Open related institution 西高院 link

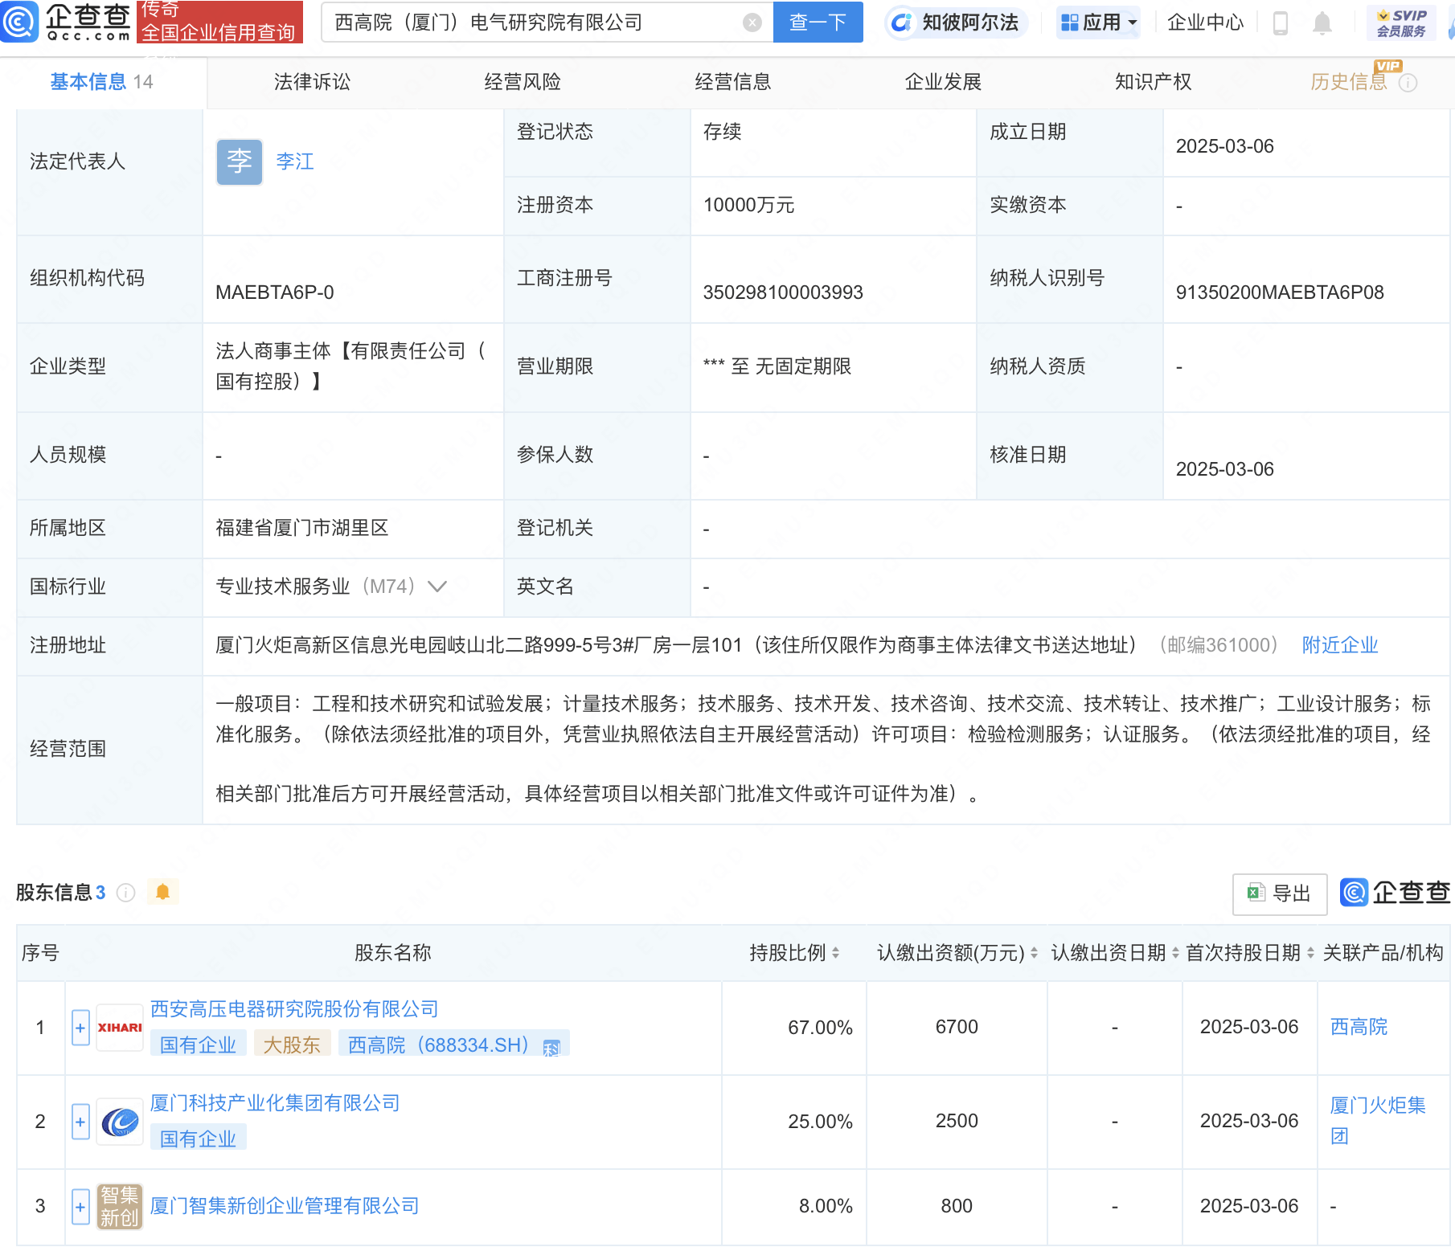pyautogui.click(x=1359, y=1027)
